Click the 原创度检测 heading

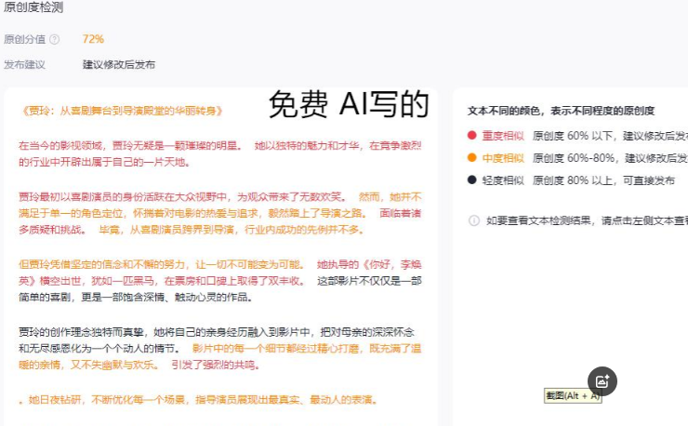[x=33, y=6]
